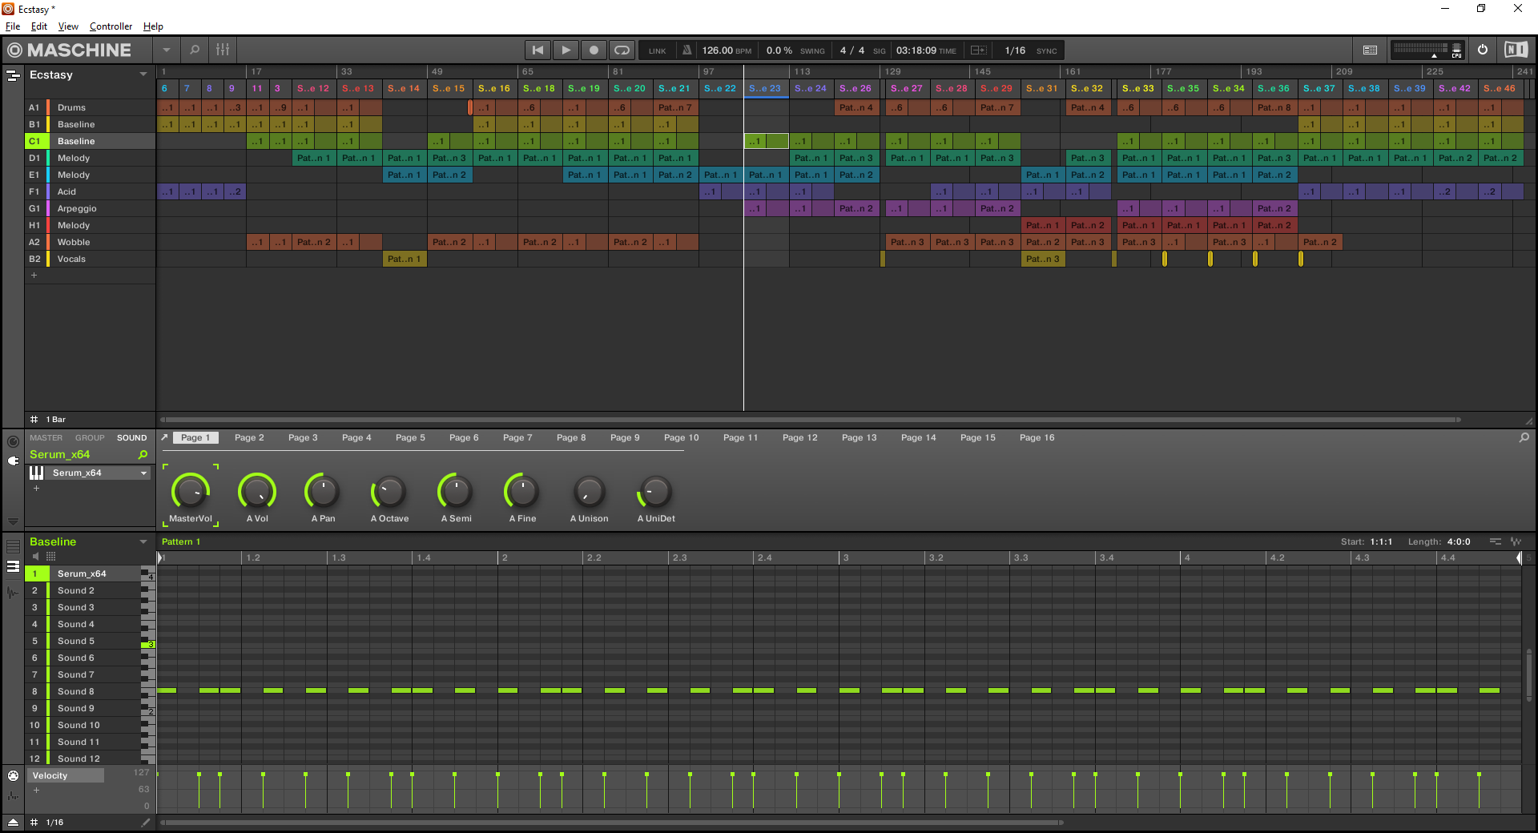Select the Wobble group in list
The width and height of the screenshot is (1538, 833).
pos(74,242)
